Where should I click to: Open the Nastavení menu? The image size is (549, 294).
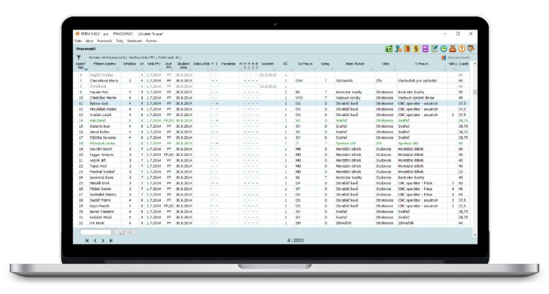tap(131, 41)
